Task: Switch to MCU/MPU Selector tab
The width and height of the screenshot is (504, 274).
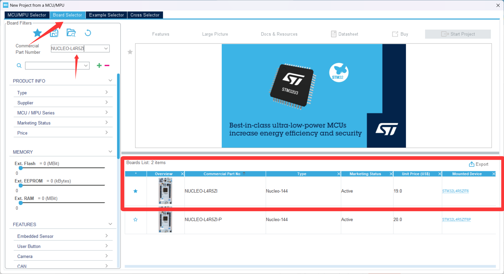Action: [x=27, y=15]
